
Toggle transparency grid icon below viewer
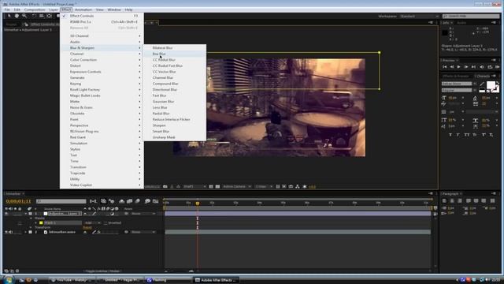pos(217,186)
